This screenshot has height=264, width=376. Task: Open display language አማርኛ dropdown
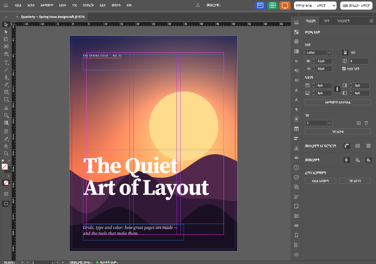coord(325,6)
